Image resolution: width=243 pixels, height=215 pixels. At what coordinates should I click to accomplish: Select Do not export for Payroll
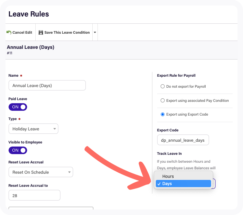click(x=163, y=87)
